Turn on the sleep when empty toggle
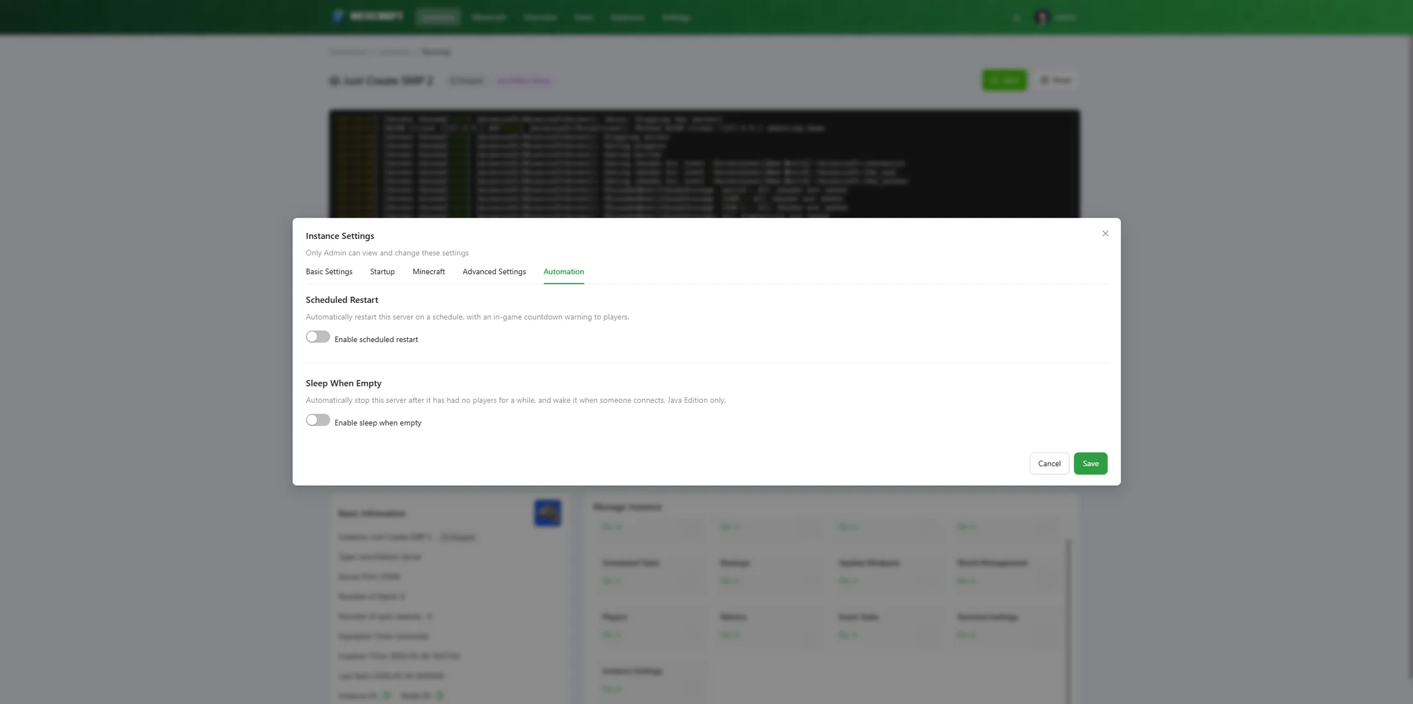Viewport: 1413px width, 704px height. click(x=318, y=420)
